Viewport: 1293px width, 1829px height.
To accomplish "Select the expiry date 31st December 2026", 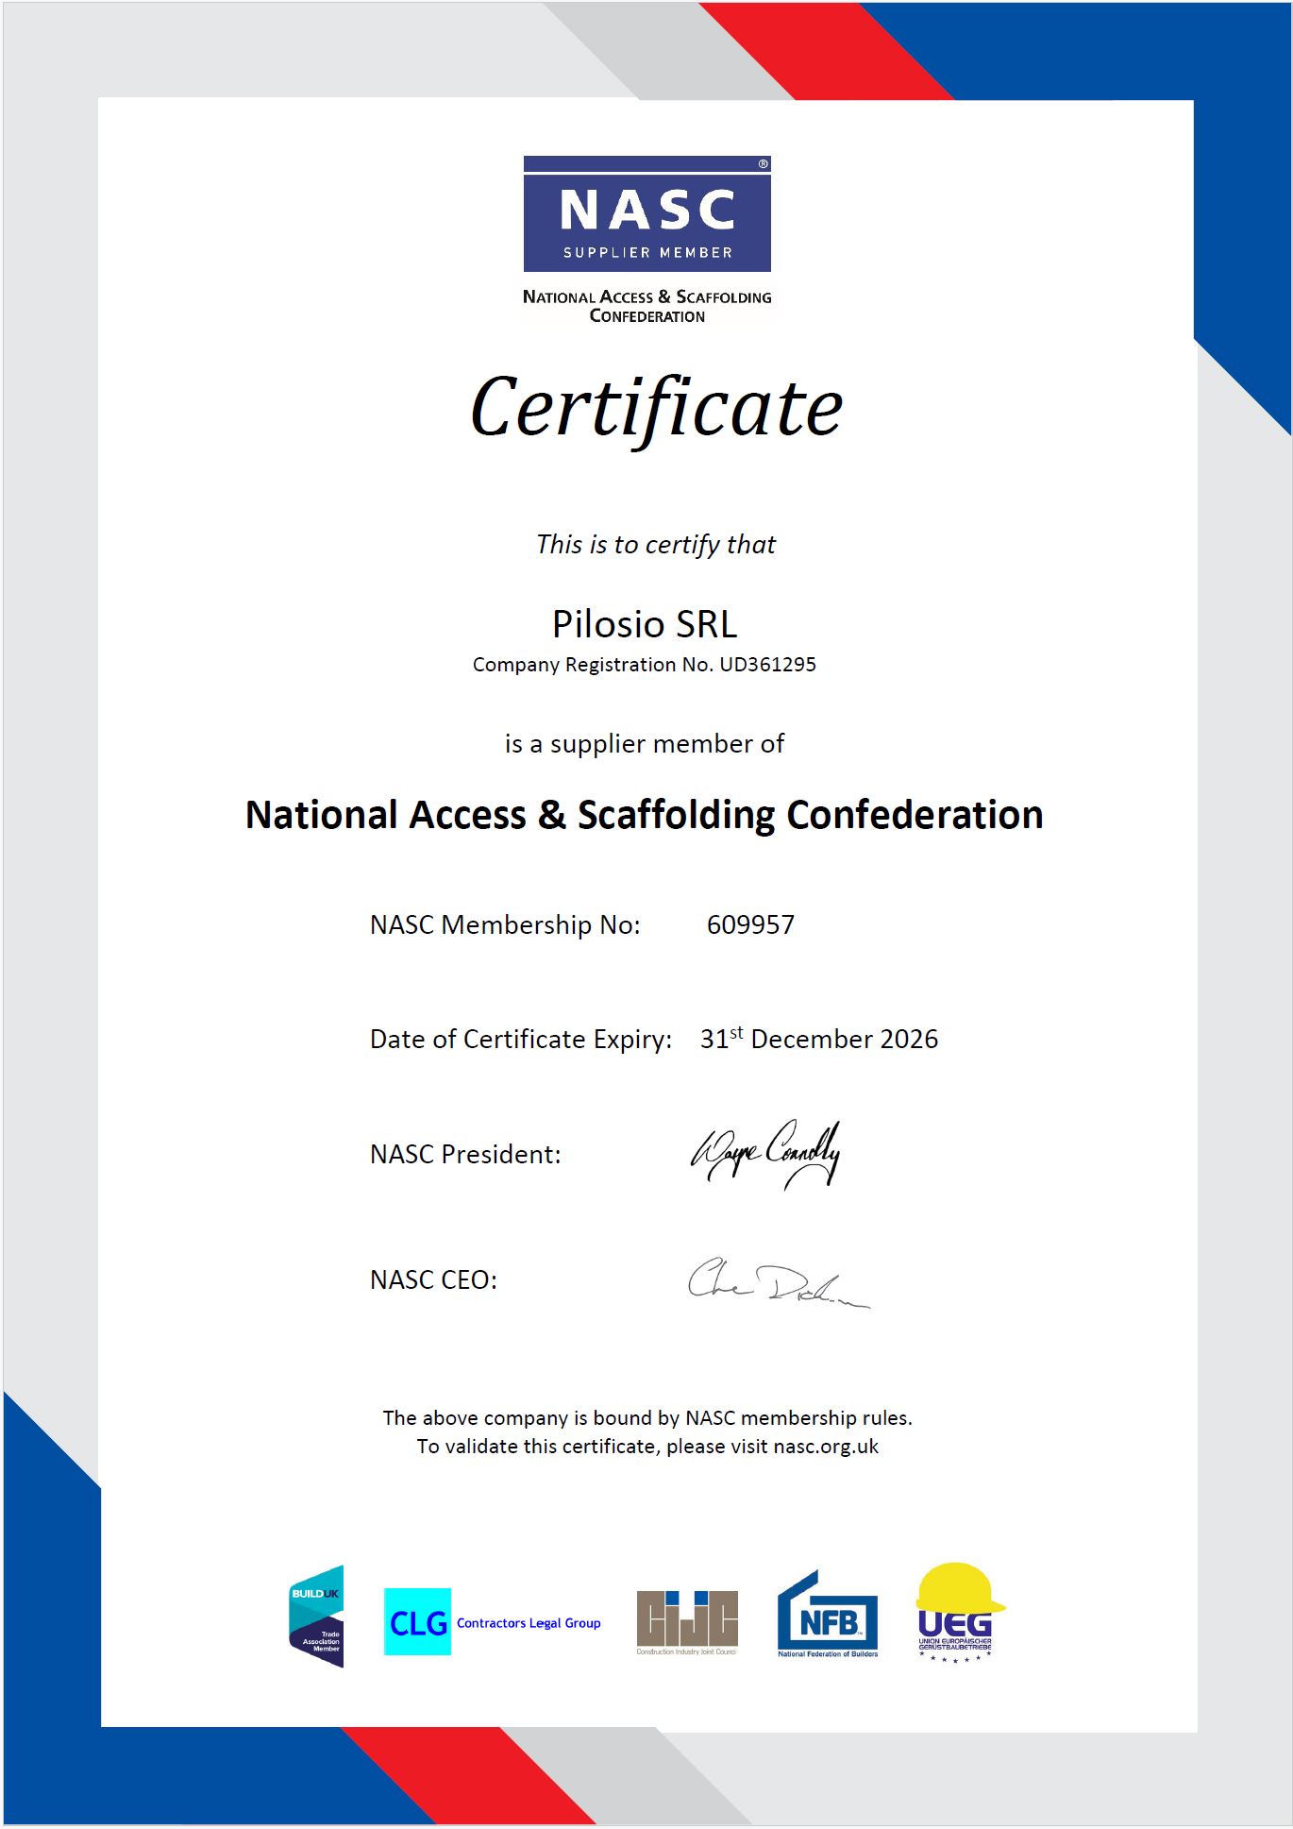I will 818,1039.
